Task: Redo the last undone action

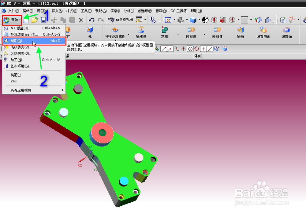Action: tap(101, 20)
